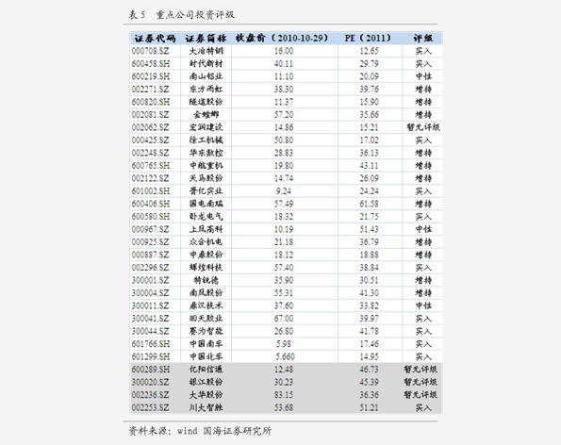Click the 中性 rating in the 600219.SH row
561x445 pixels.
pyautogui.click(x=423, y=76)
